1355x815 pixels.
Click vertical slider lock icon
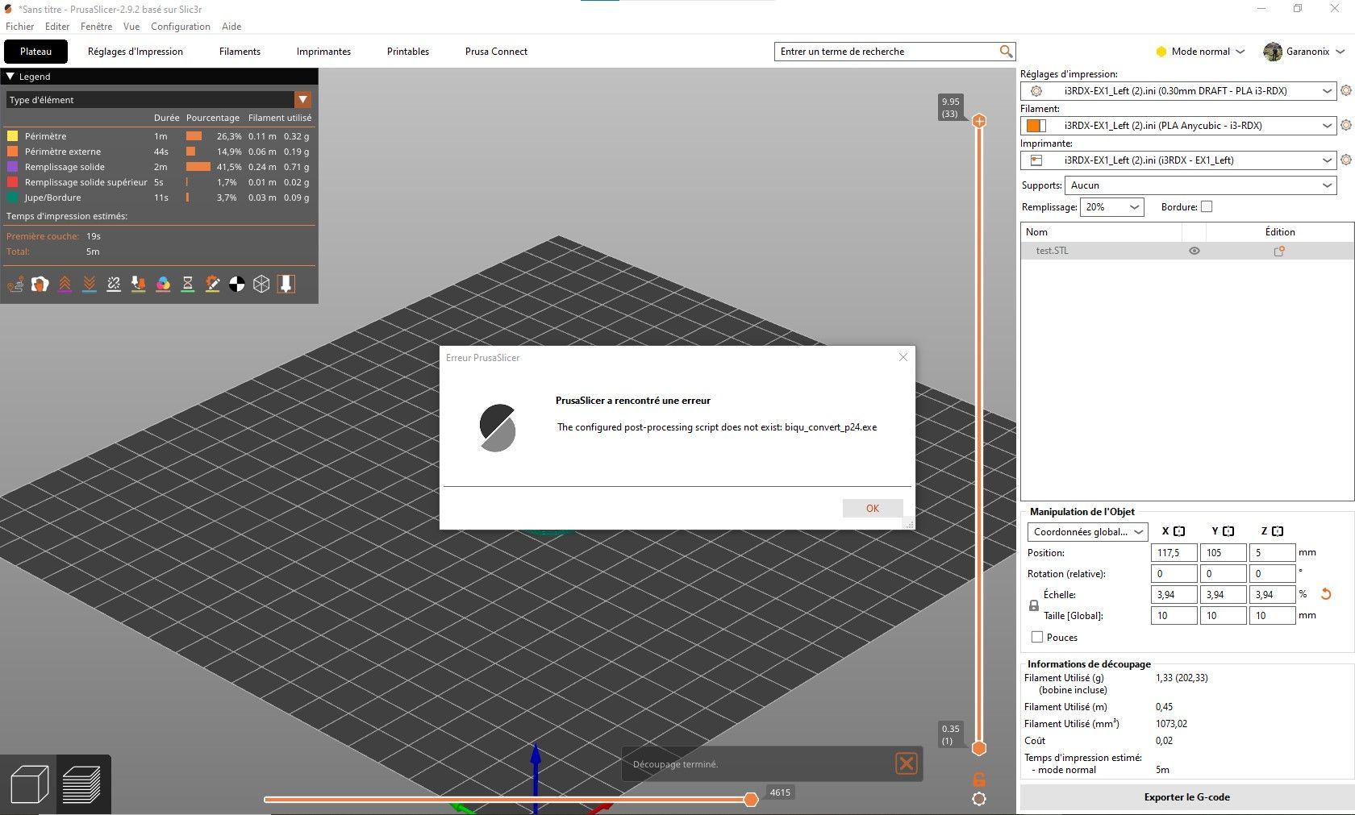pyautogui.click(x=979, y=780)
